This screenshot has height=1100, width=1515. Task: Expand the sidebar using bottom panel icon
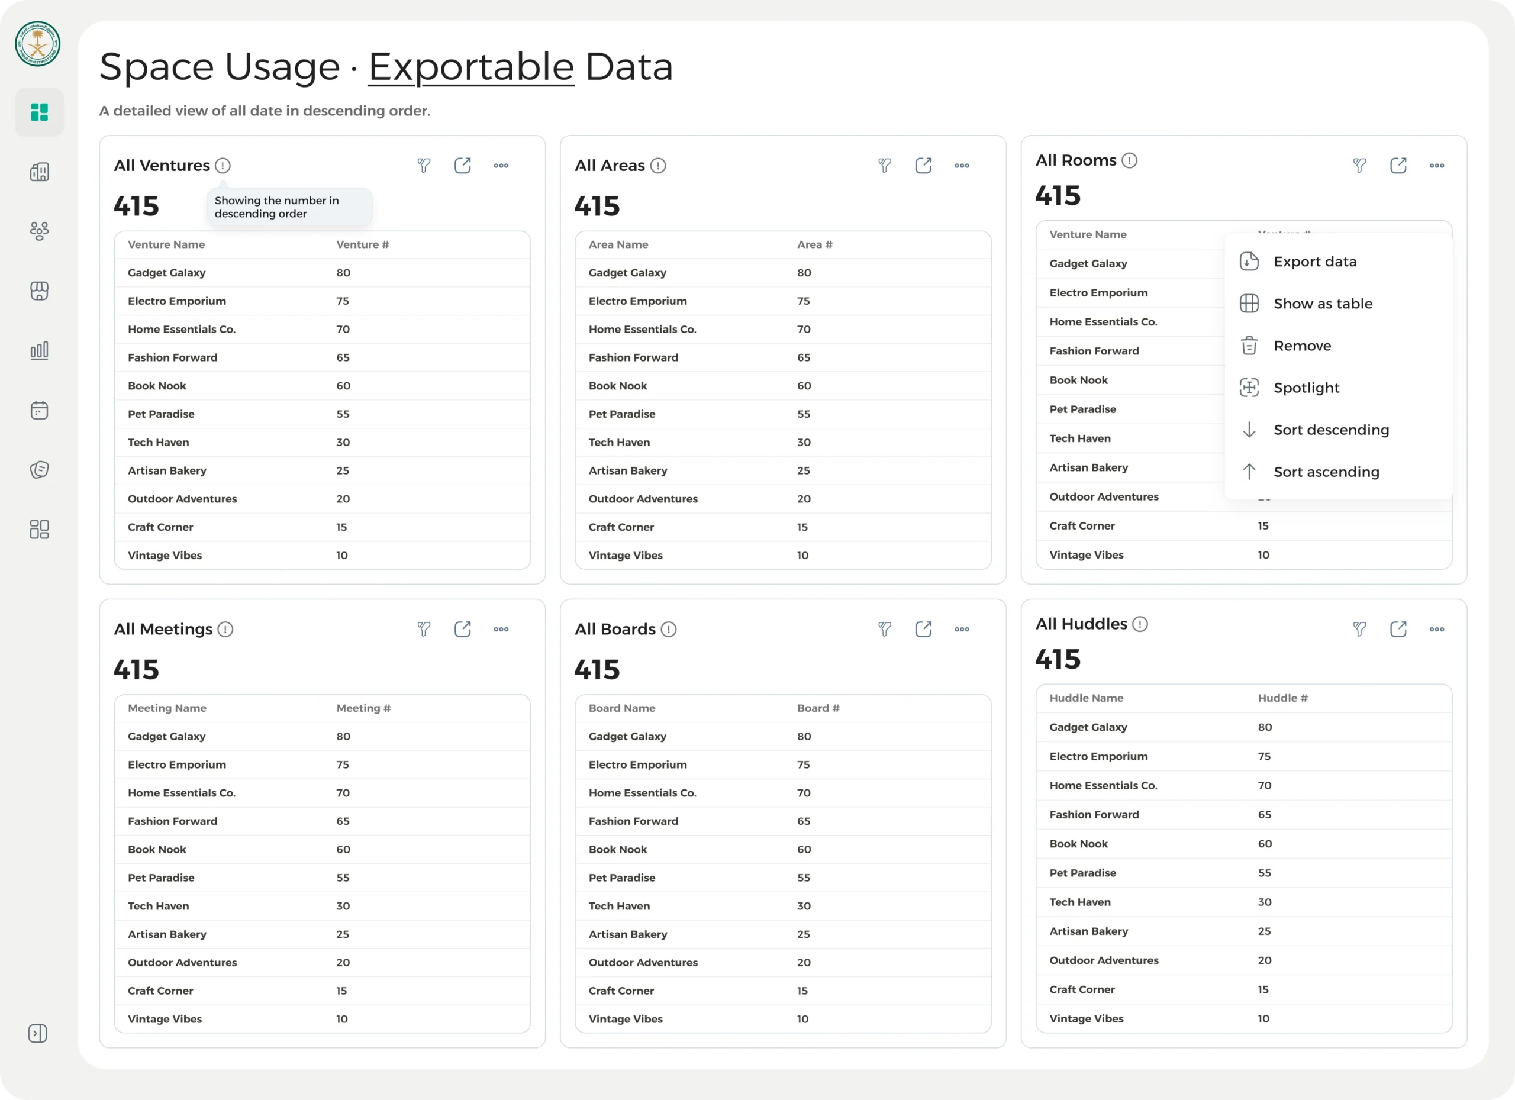(x=38, y=1033)
